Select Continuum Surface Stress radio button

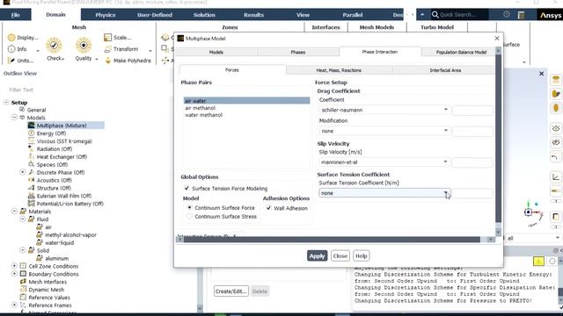point(190,216)
